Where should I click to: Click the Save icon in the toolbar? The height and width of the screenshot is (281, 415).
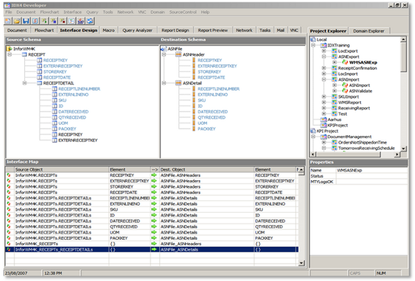tap(26, 21)
